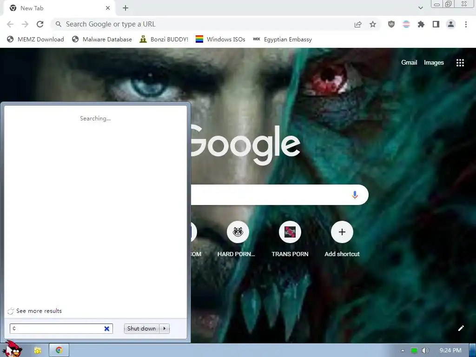Viewport: 476px width, 357px height.
Task: Click the green tray status icon
Action: [x=414, y=350]
